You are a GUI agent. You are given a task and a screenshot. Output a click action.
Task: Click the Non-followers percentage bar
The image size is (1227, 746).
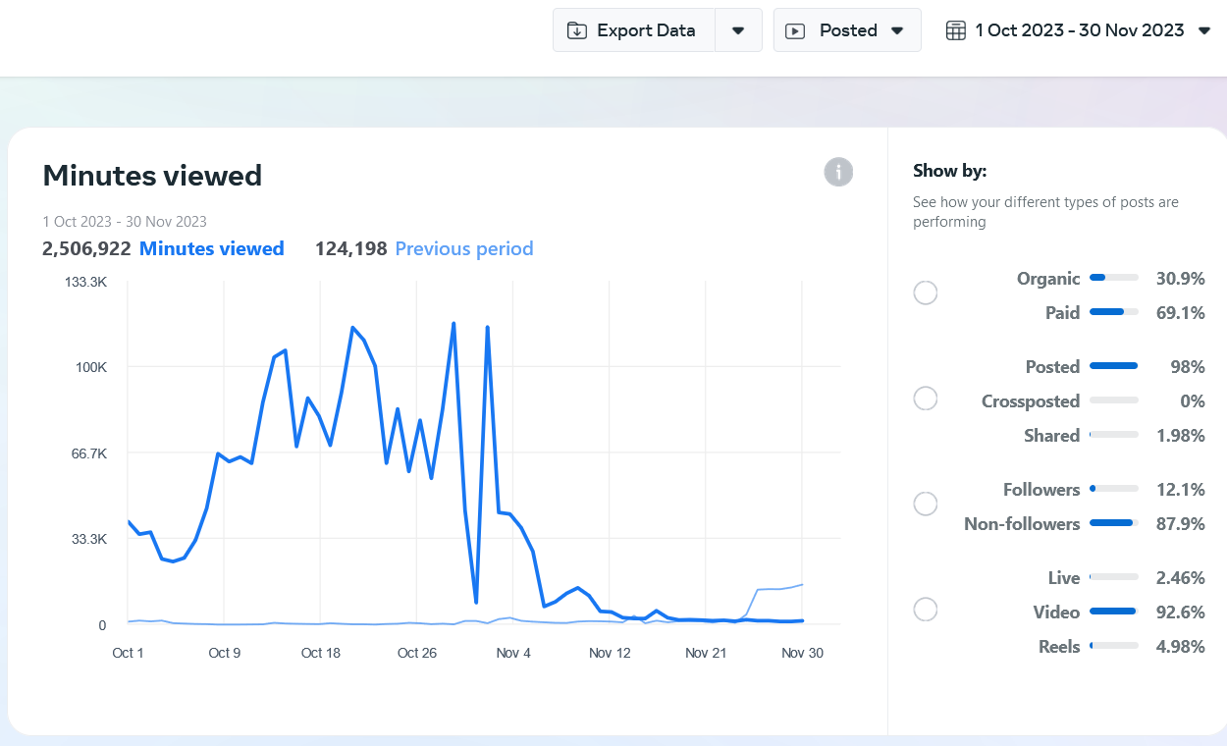(x=1113, y=524)
